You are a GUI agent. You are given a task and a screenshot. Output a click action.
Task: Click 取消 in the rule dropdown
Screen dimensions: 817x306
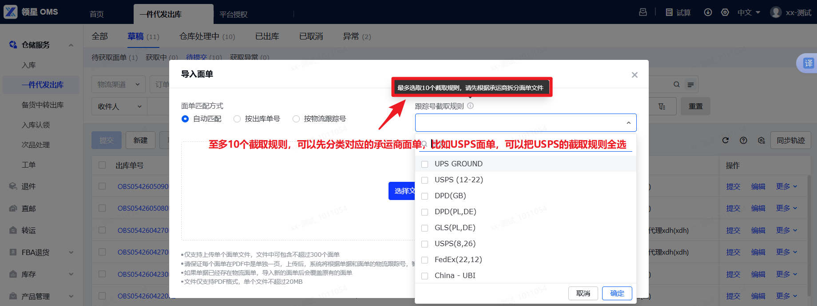[583, 293]
